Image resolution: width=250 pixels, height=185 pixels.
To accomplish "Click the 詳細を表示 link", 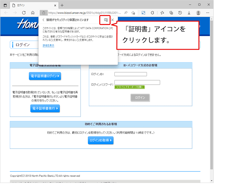I will (x=48, y=46).
